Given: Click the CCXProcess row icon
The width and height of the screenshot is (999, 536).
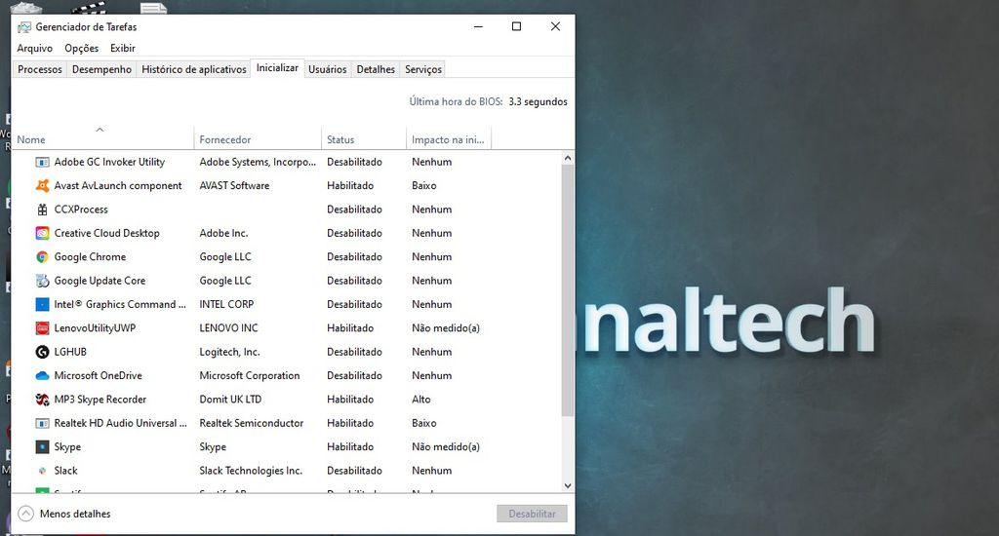Looking at the screenshot, I should tap(42, 210).
